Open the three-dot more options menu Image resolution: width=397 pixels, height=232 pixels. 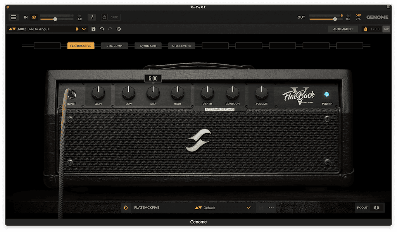pos(271,208)
